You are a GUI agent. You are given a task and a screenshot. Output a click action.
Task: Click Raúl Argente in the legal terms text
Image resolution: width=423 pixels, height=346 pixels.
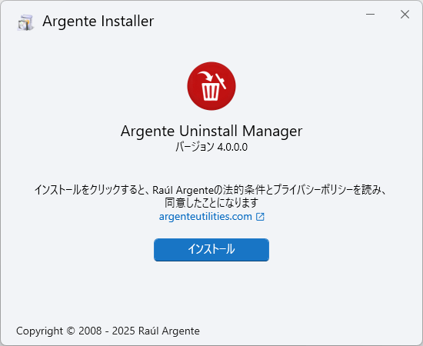183,190
